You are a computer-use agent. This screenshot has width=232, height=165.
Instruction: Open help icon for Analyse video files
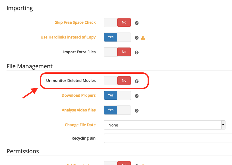[x=137, y=111]
